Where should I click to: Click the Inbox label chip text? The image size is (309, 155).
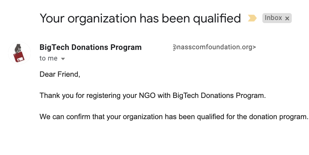click(x=273, y=18)
